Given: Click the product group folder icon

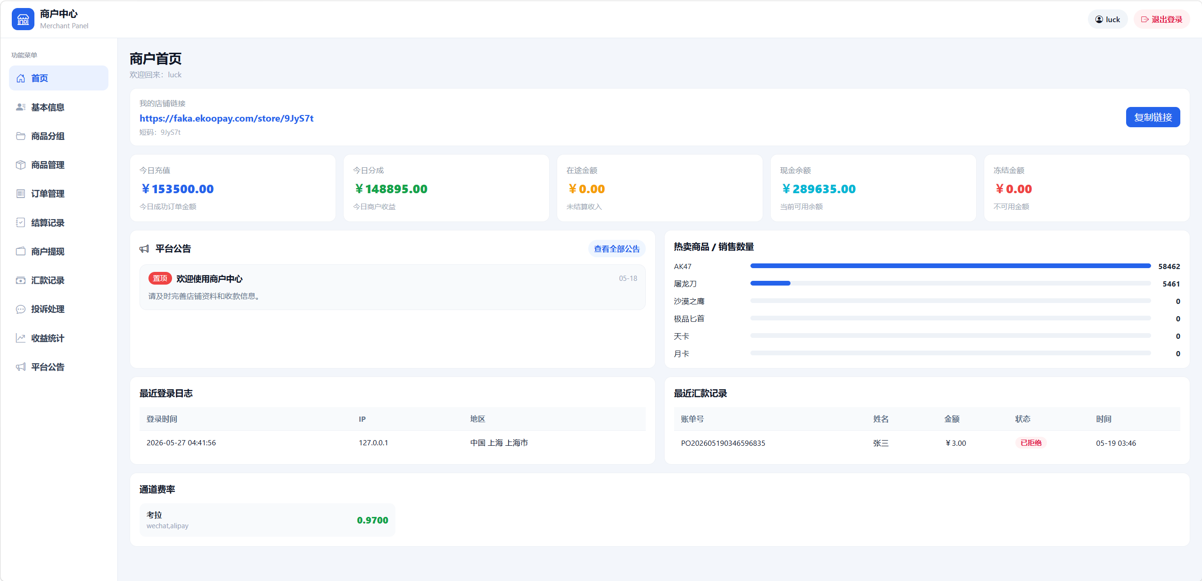Looking at the screenshot, I should tap(21, 136).
